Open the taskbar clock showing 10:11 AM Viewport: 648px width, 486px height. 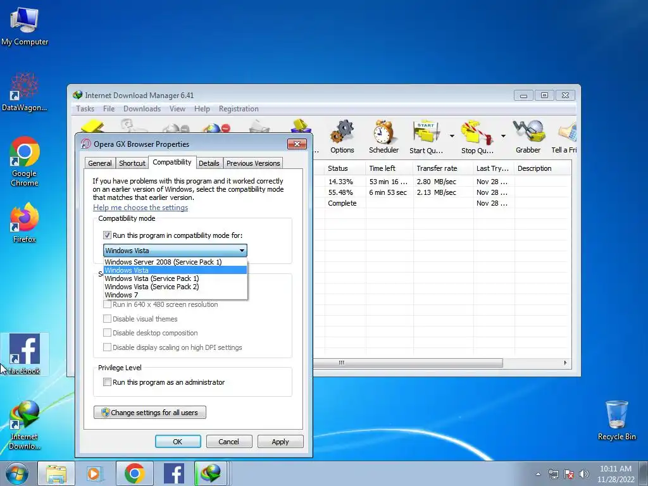(x=616, y=474)
